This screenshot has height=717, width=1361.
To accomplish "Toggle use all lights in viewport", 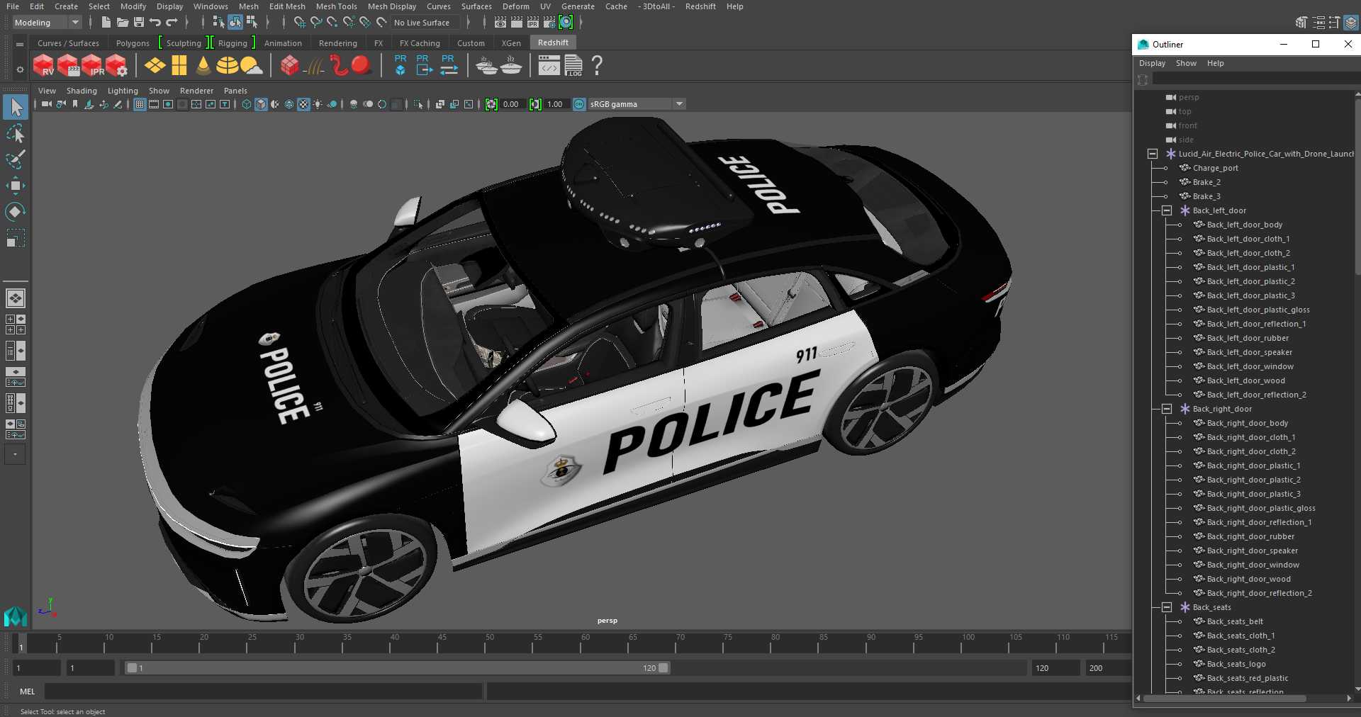I will [318, 104].
